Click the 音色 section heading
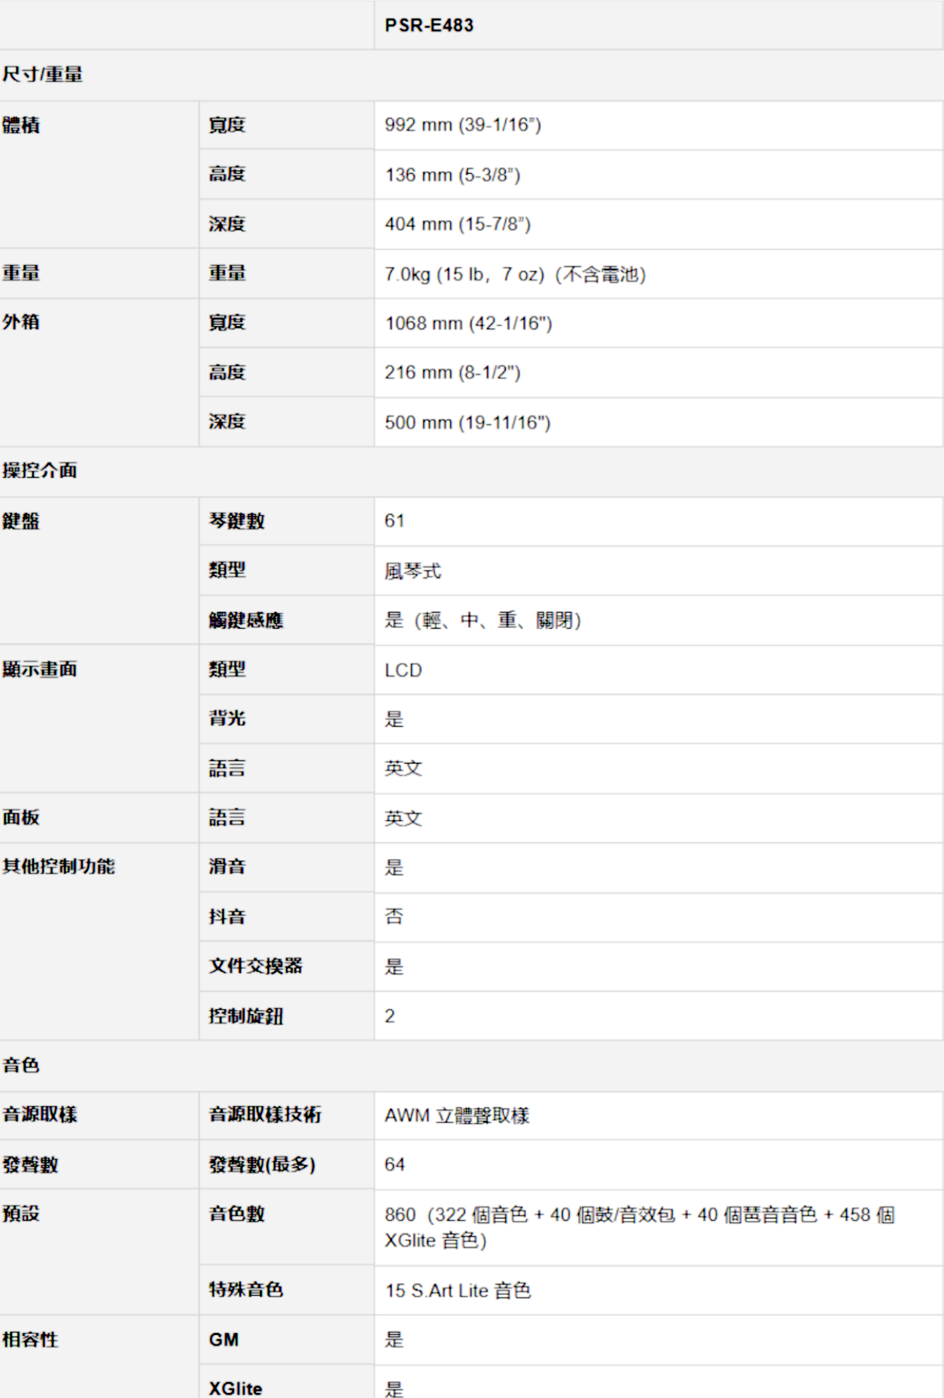This screenshot has width=944, height=1398. pyautogui.click(x=21, y=1065)
